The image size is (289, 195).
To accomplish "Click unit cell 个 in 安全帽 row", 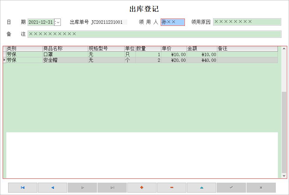I will click(130, 60).
